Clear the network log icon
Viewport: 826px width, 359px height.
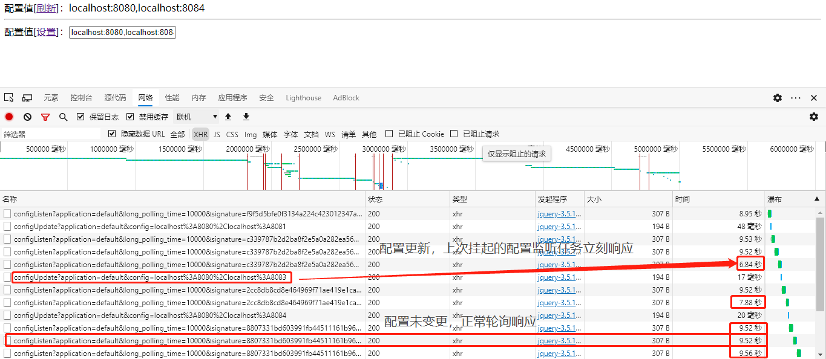click(x=27, y=117)
